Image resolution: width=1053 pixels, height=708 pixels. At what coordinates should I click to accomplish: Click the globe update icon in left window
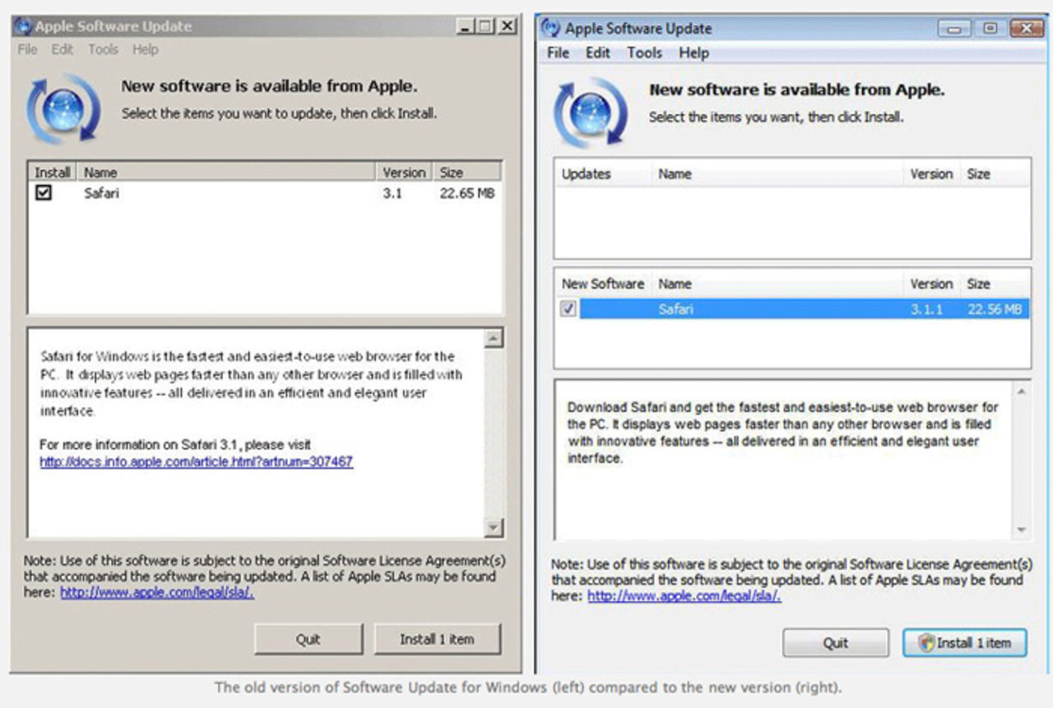pyautogui.click(x=63, y=109)
